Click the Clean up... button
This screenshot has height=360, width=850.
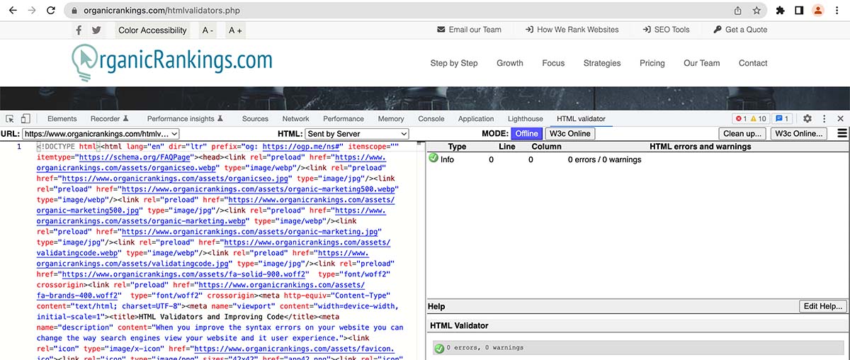742,133
